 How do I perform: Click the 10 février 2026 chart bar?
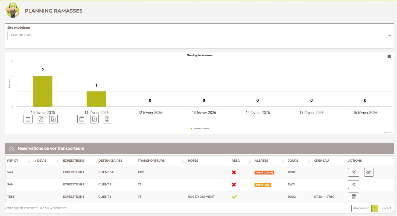click(x=42, y=91)
